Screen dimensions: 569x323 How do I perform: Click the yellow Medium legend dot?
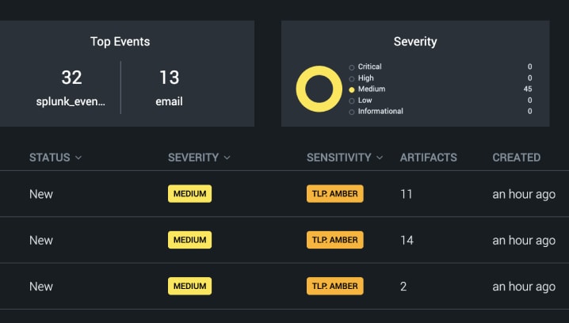click(352, 89)
